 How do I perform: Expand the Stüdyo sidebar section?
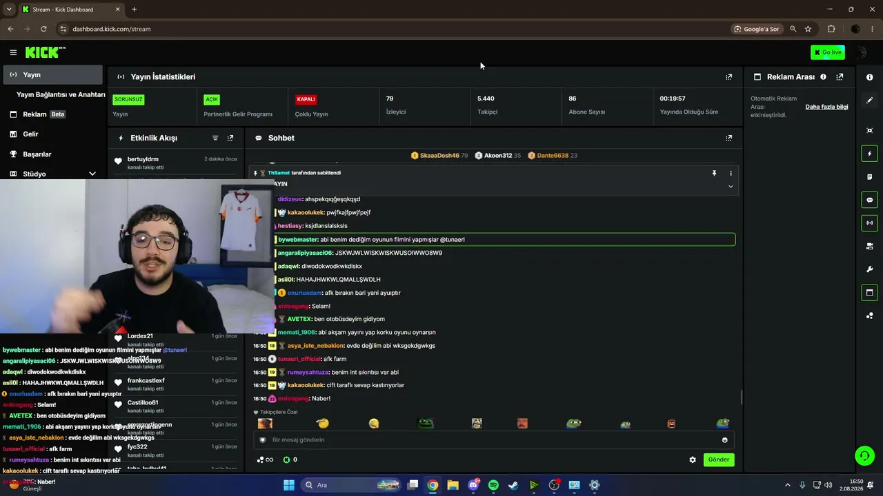[x=92, y=174]
